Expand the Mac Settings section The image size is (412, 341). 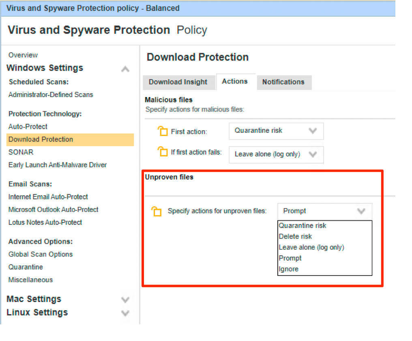[x=125, y=300]
